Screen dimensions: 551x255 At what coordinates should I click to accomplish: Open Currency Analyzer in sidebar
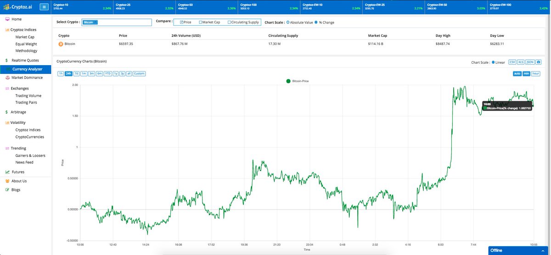26,69
